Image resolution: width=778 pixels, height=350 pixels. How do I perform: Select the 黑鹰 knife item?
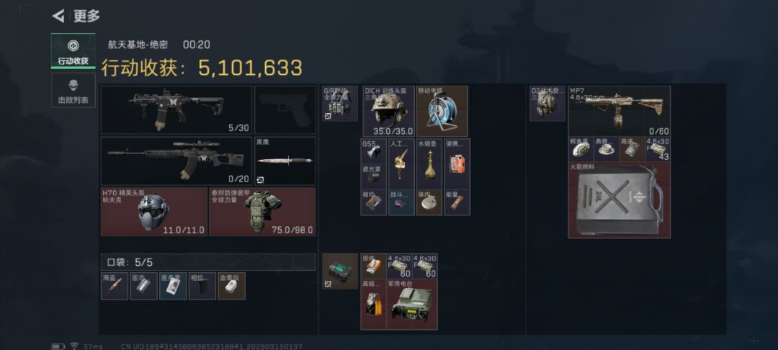(285, 161)
